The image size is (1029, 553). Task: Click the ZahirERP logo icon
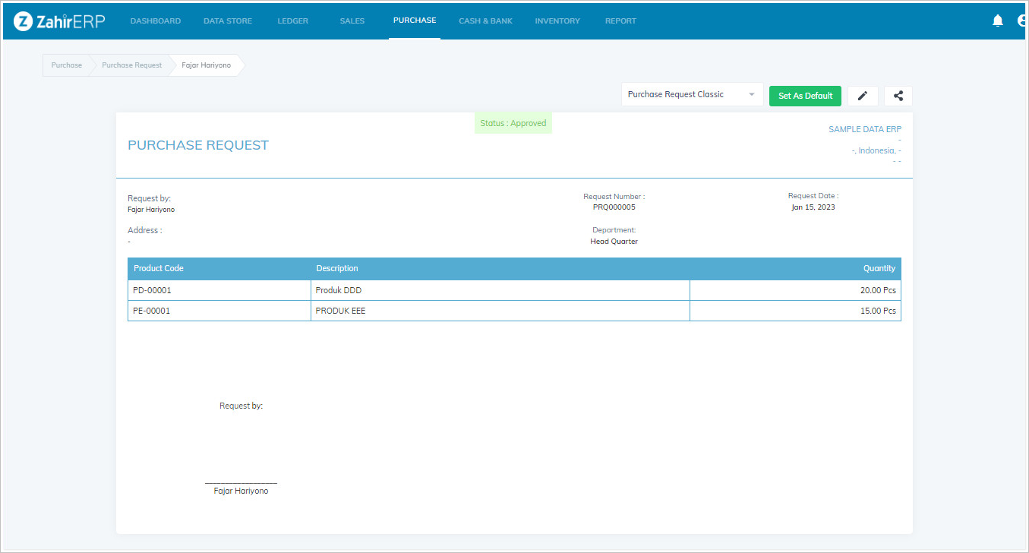pyautogui.click(x=23, y=21)
